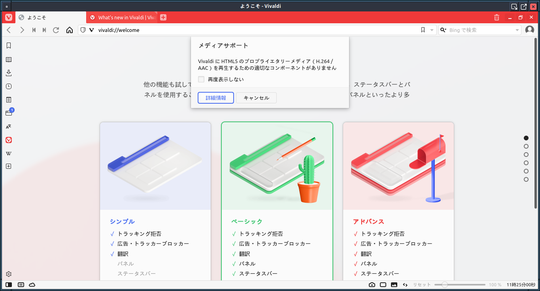Bookmark this page from address bar
The height and width of the screenshot is (291, 540).
coord(423,30)
